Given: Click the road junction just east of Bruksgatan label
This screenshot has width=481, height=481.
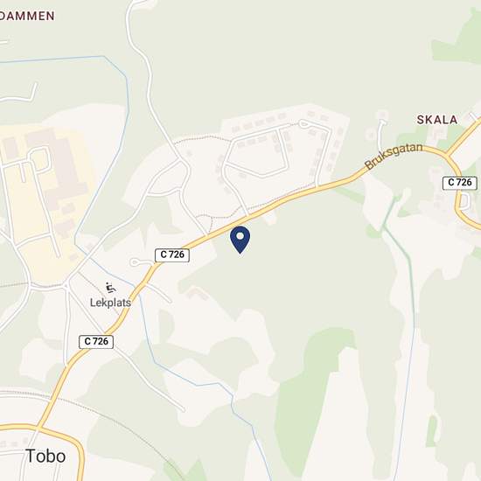Looking at the screenshot, I should [x=447, y=155].
